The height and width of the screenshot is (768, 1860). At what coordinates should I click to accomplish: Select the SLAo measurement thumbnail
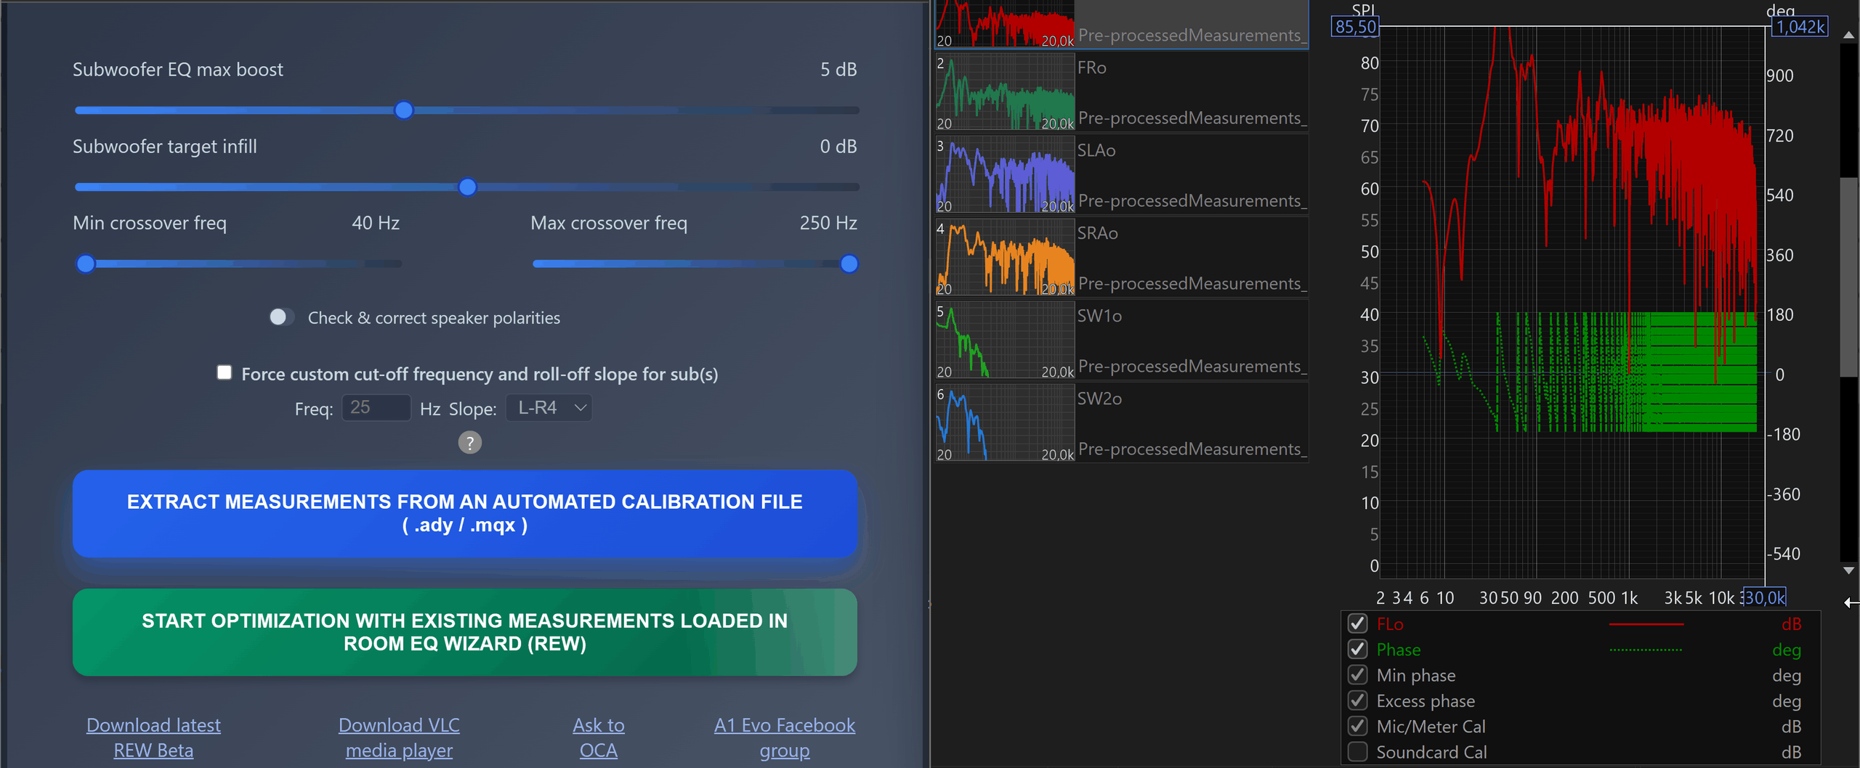(1005, 175)
